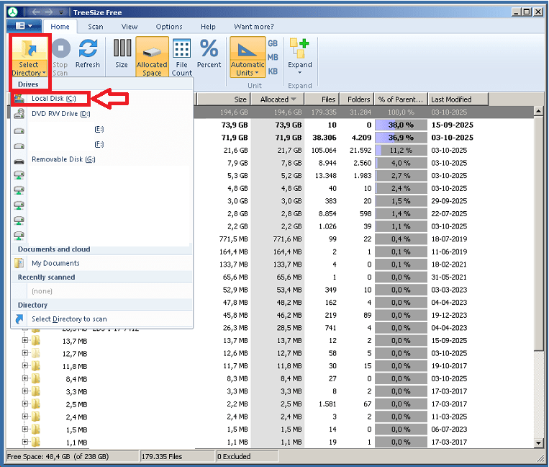Enable File Count view mode
Viewport: 549px width, 467px height.
(182, 56)
